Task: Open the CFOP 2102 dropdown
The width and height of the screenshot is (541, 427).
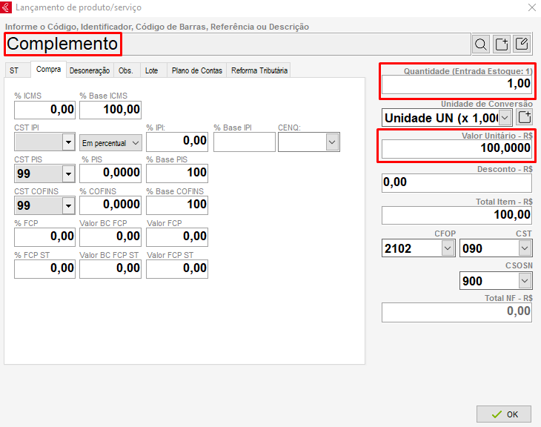Action: tap(448, 248)
